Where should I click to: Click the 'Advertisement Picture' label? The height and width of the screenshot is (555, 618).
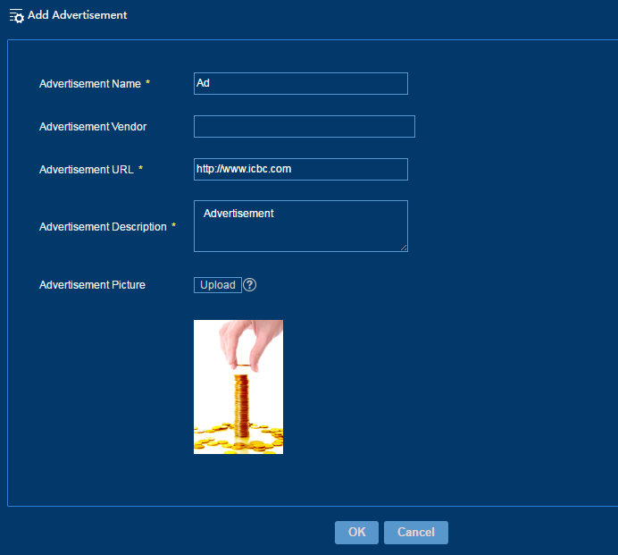coord(92,285)
